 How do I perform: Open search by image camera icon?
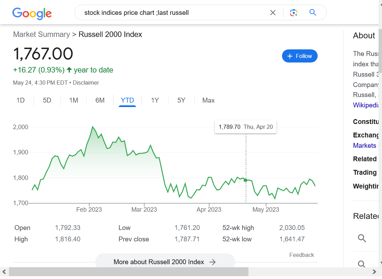294,13
